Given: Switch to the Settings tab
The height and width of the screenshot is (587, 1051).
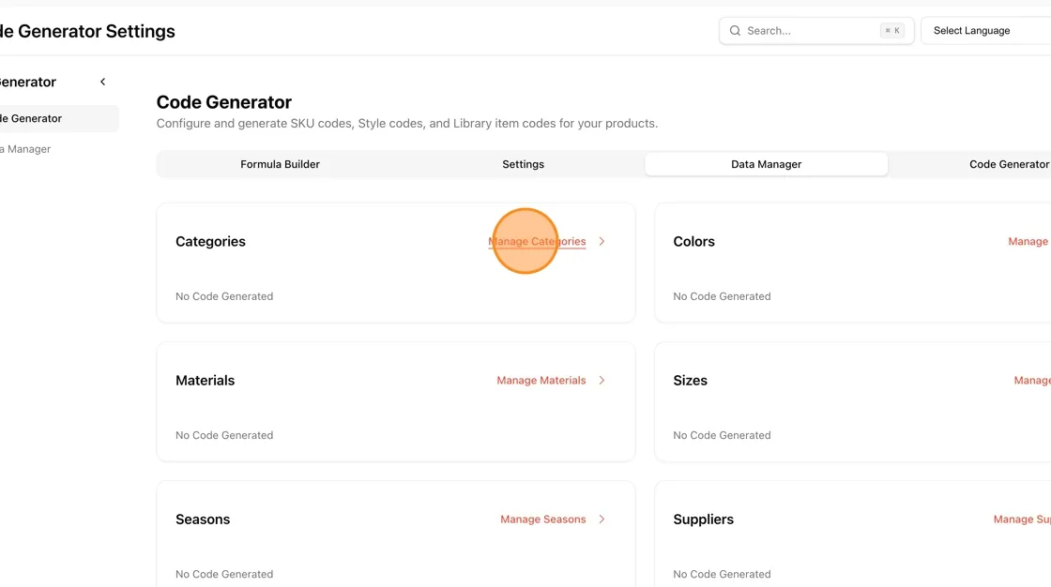Looking at the screenshot, I should pos(523,164).
